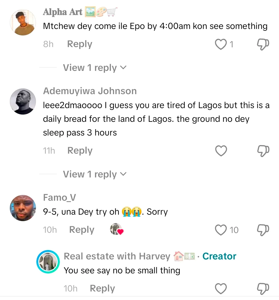This screenshot has height=300, width=279.
Task: Reply to Ademuyiwa Johnson's comment
Action: pyautogui.click(x=80, y=151)
